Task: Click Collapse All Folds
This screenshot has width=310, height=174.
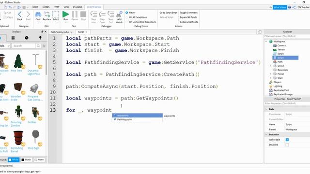Action: pyautogui.click(x=188, y=22)
